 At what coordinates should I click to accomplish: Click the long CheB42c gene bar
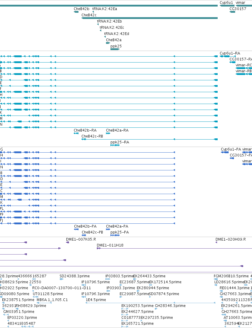coord(150,18)
